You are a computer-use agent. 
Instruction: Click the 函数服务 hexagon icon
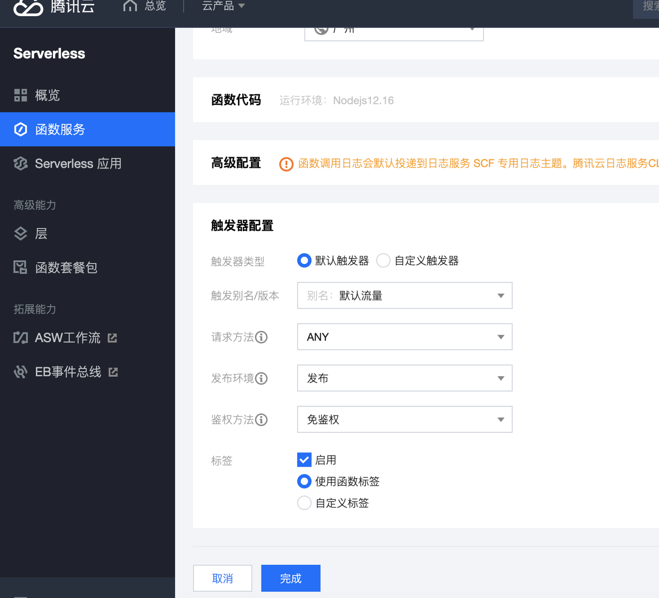click(x=20, y=129)
